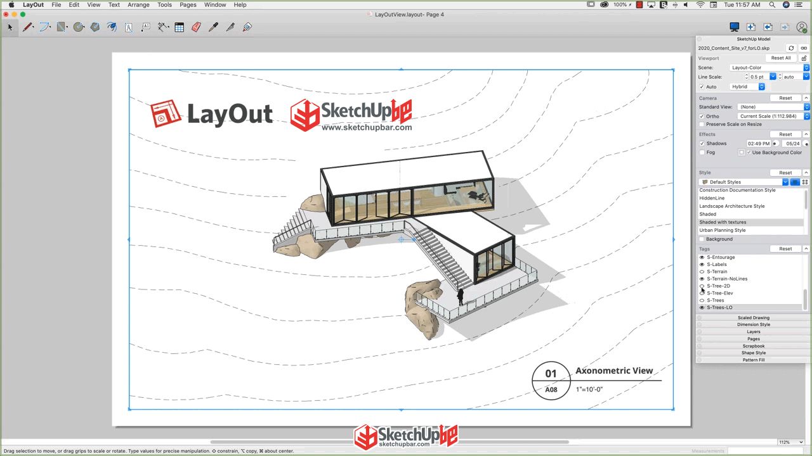Open the Edit menu
The image size is (812, 456).
74,4
